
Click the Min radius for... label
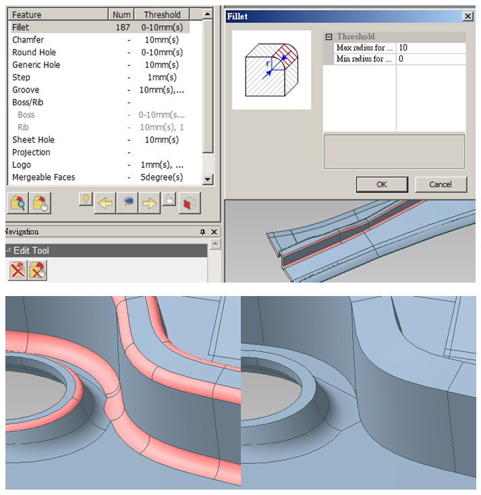click(x=364, y=59)
